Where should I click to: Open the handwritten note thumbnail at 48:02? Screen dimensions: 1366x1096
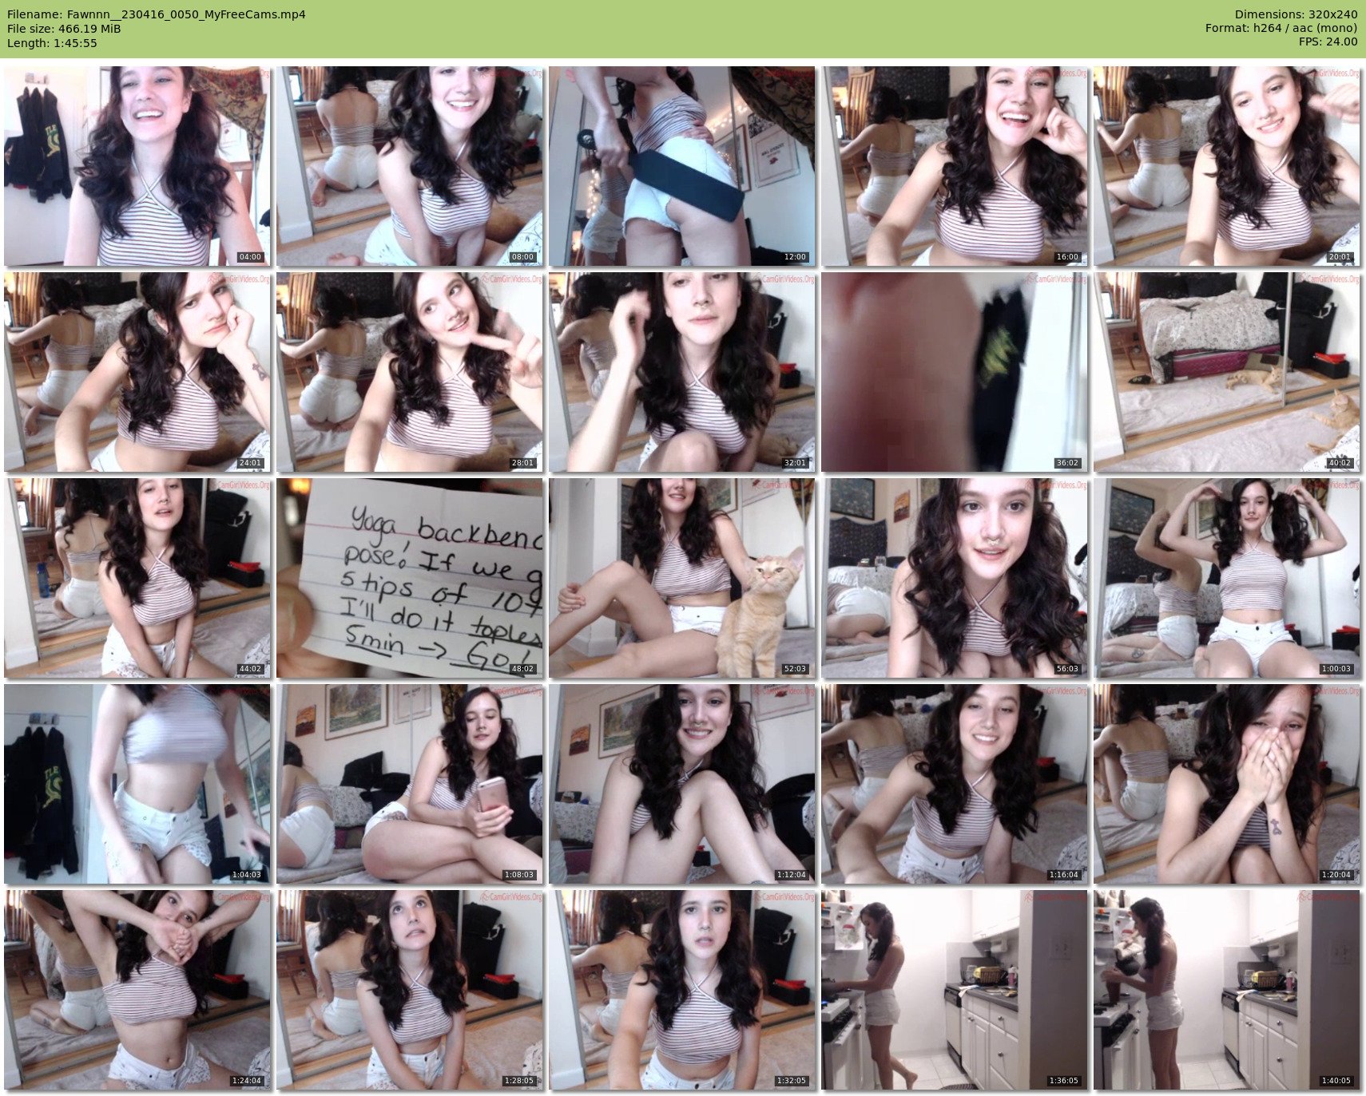pyautogui.click(x=409, y=578)
